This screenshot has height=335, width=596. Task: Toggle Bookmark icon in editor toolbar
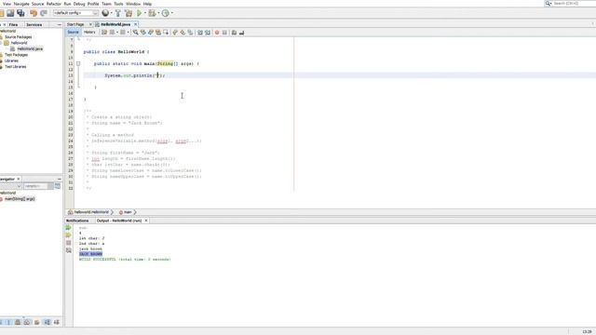(190, 33)
